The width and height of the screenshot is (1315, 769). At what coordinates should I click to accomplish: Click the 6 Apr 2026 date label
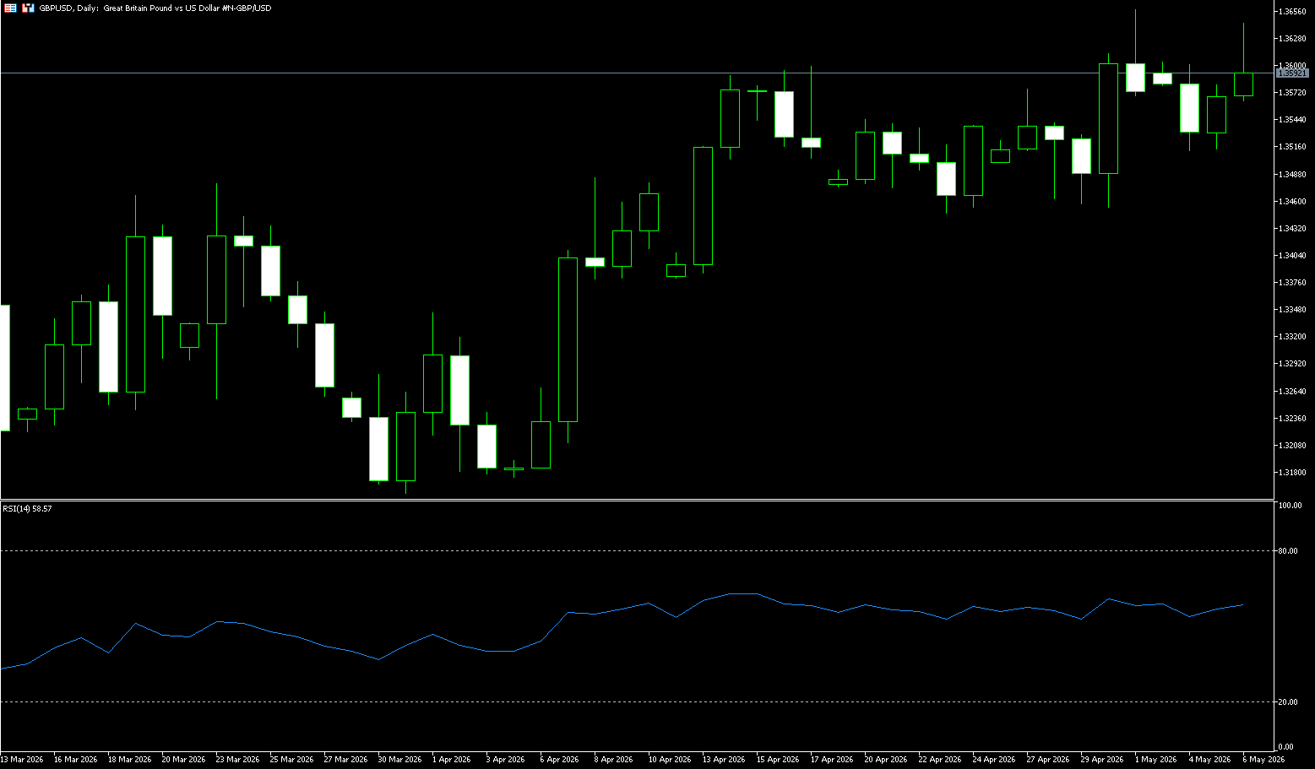(558, 759)
